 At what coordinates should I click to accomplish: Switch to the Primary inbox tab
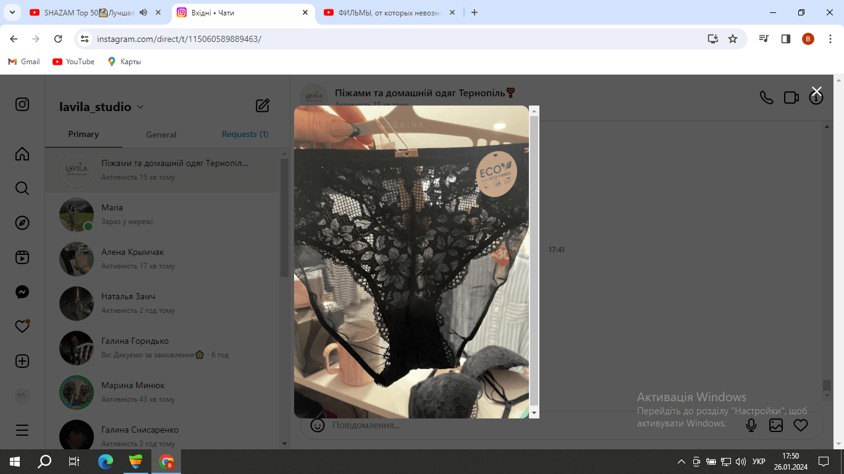point(83,134)
